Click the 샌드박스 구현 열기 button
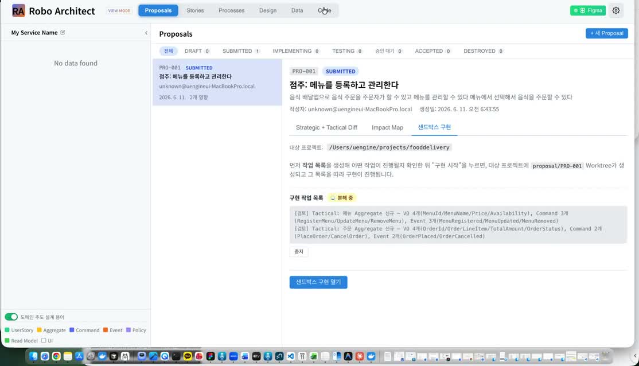Viewport: 639px width, 366px height. point(318,282)
